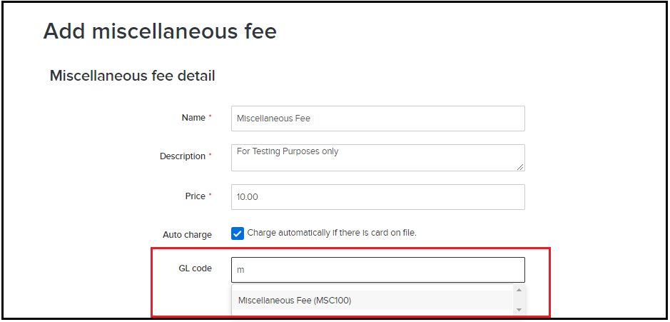This screenshot has width=670, height=322.
Task: Click the suggestion list scroll-up arrow
Action: 519,291
